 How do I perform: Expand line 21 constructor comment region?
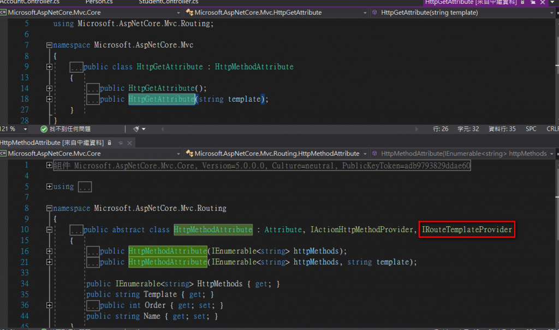(49, 262)
